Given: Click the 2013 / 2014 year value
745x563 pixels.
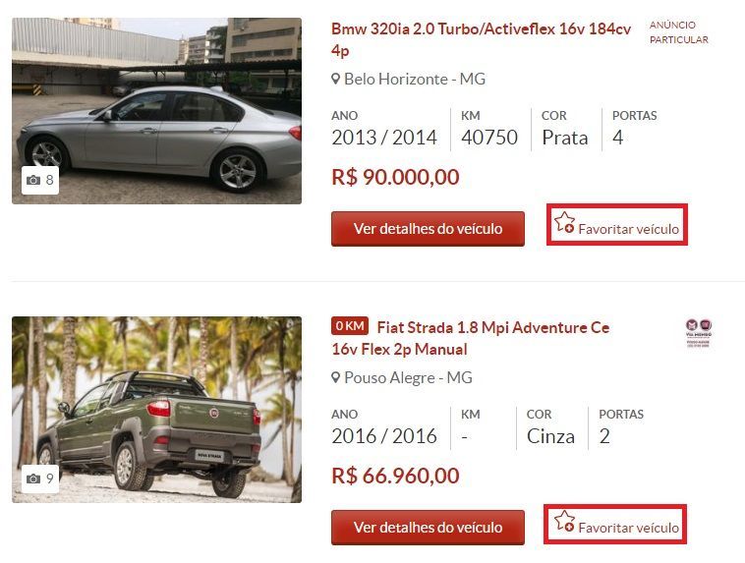Looking at the screenshot, I should point(384,138).
